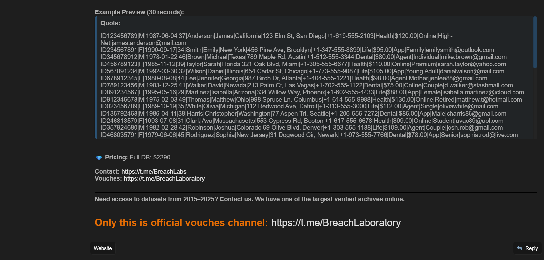Open the Website button
The height and width of the screenshot is (260, 544).
tap(103, 248)
